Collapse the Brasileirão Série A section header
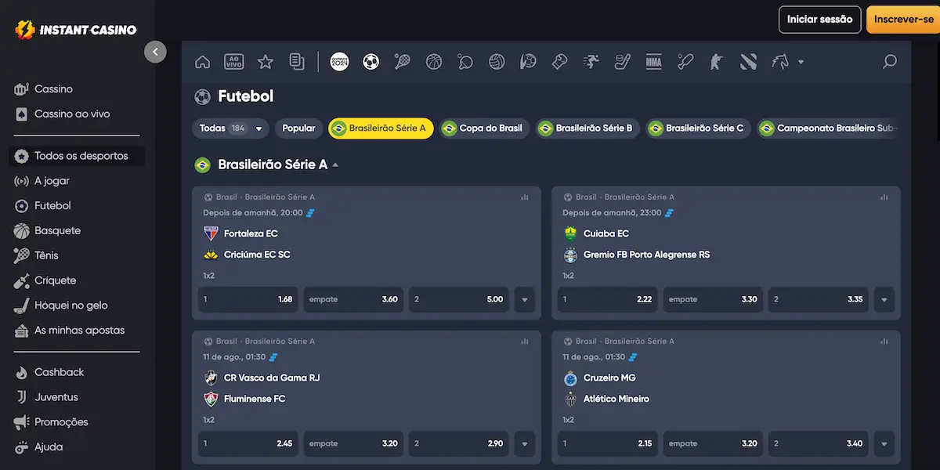The width and height of the screenshot is (940, 470). (x=335, y=165)
